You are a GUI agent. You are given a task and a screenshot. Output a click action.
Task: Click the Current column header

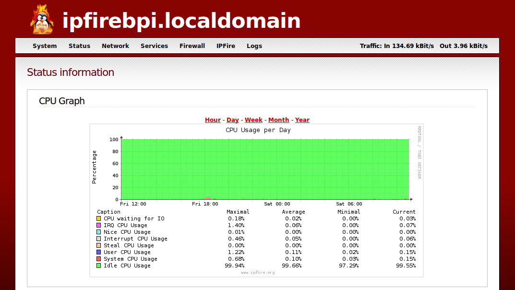404,212
